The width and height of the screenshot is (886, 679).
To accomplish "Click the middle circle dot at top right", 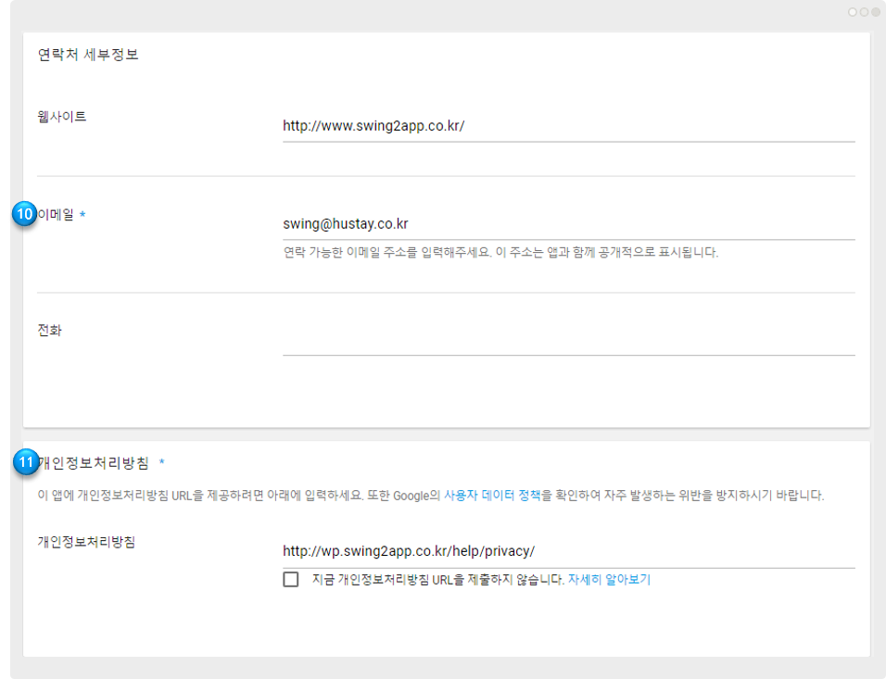I will [x=864, y=12].
